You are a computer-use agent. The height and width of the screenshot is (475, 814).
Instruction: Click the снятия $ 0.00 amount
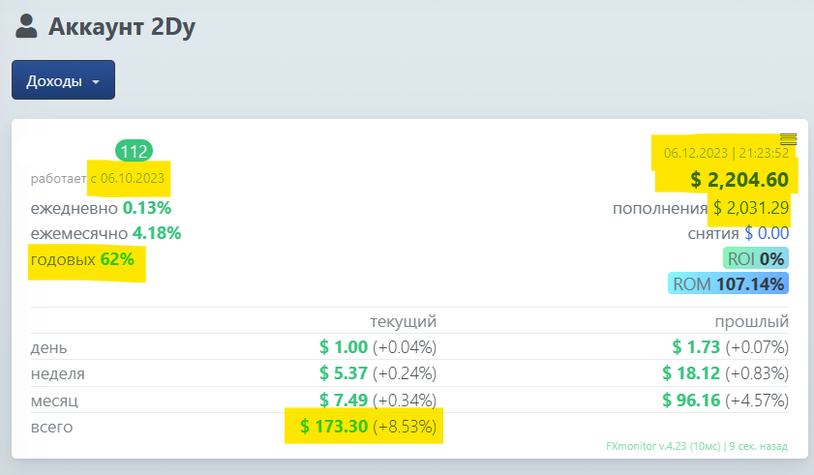pyautogui.click(x=767, y=233)
